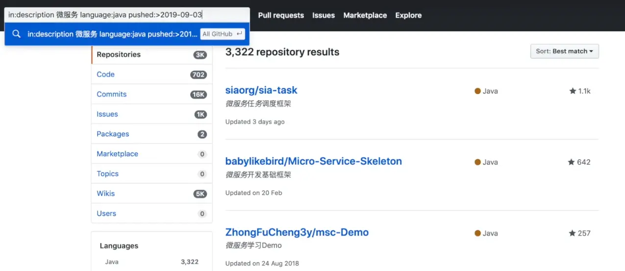Select the All GitHub search suggestion
This screenshot has height=271, width=625.
[127, 34]
